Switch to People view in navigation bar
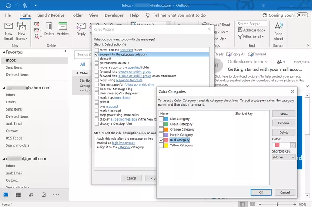Viewport: 312px width, 207px height. [31, 195]
